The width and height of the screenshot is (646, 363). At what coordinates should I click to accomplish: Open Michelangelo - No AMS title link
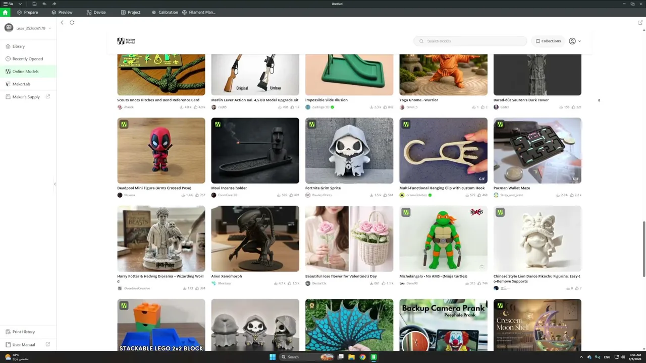click(433, 276)
